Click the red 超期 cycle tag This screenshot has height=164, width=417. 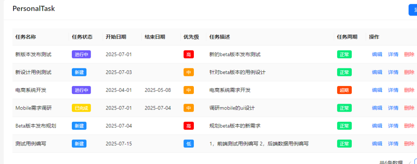tap(344, 90)
